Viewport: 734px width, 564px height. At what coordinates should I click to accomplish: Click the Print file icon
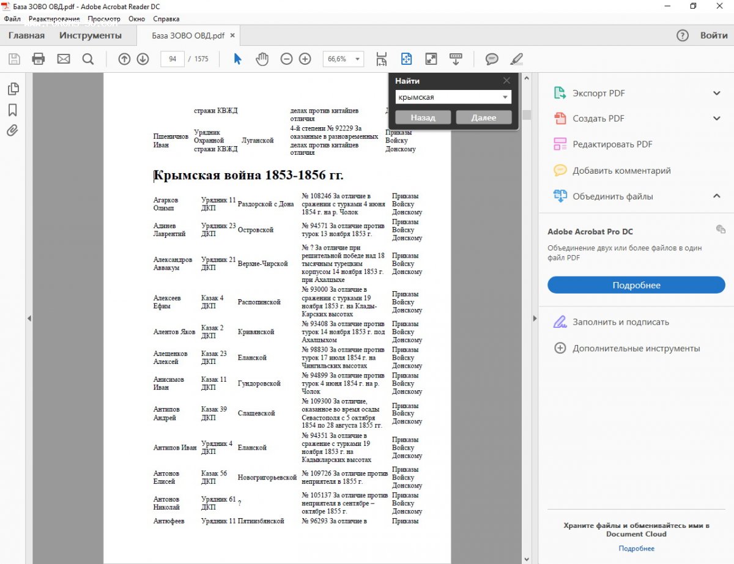(39, 59)
